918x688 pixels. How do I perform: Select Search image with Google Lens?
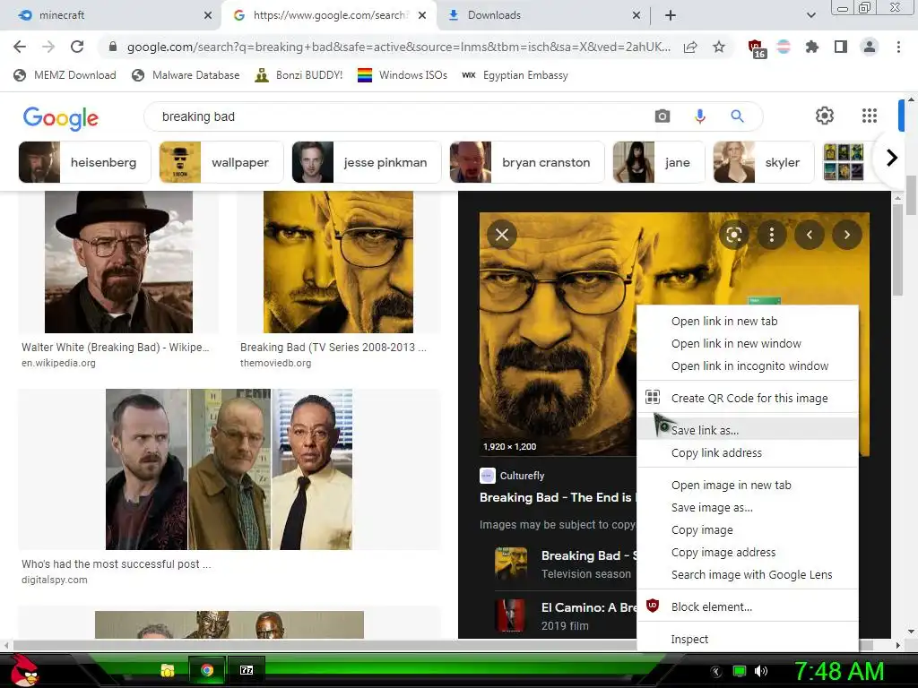point(747,574)
